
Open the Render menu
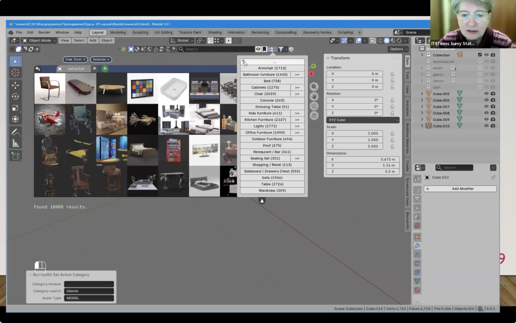point(44,32)
